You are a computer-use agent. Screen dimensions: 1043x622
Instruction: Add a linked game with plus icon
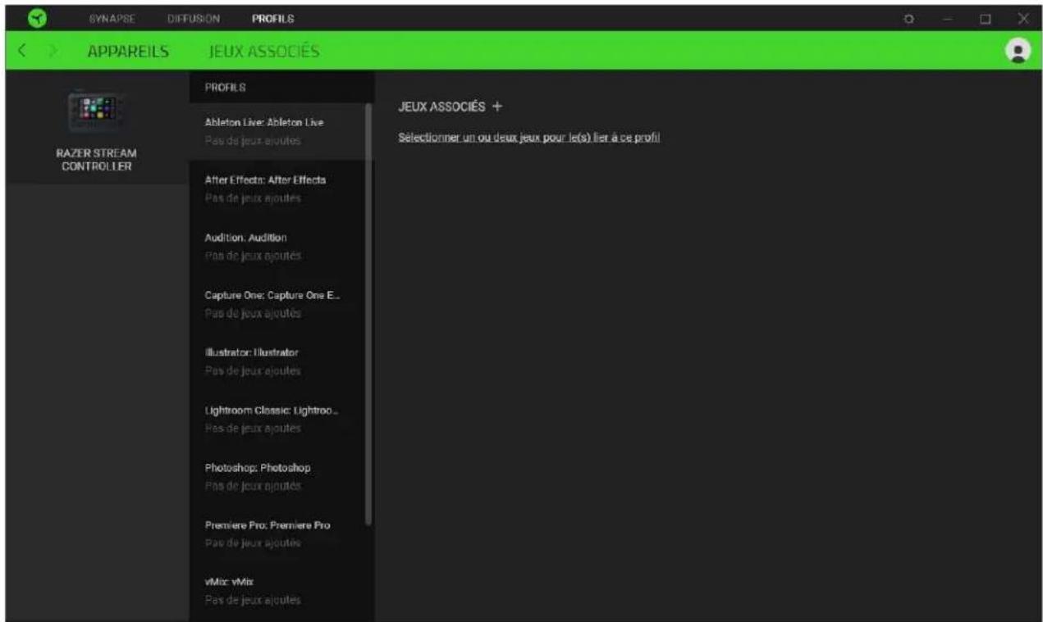point(496,107)
